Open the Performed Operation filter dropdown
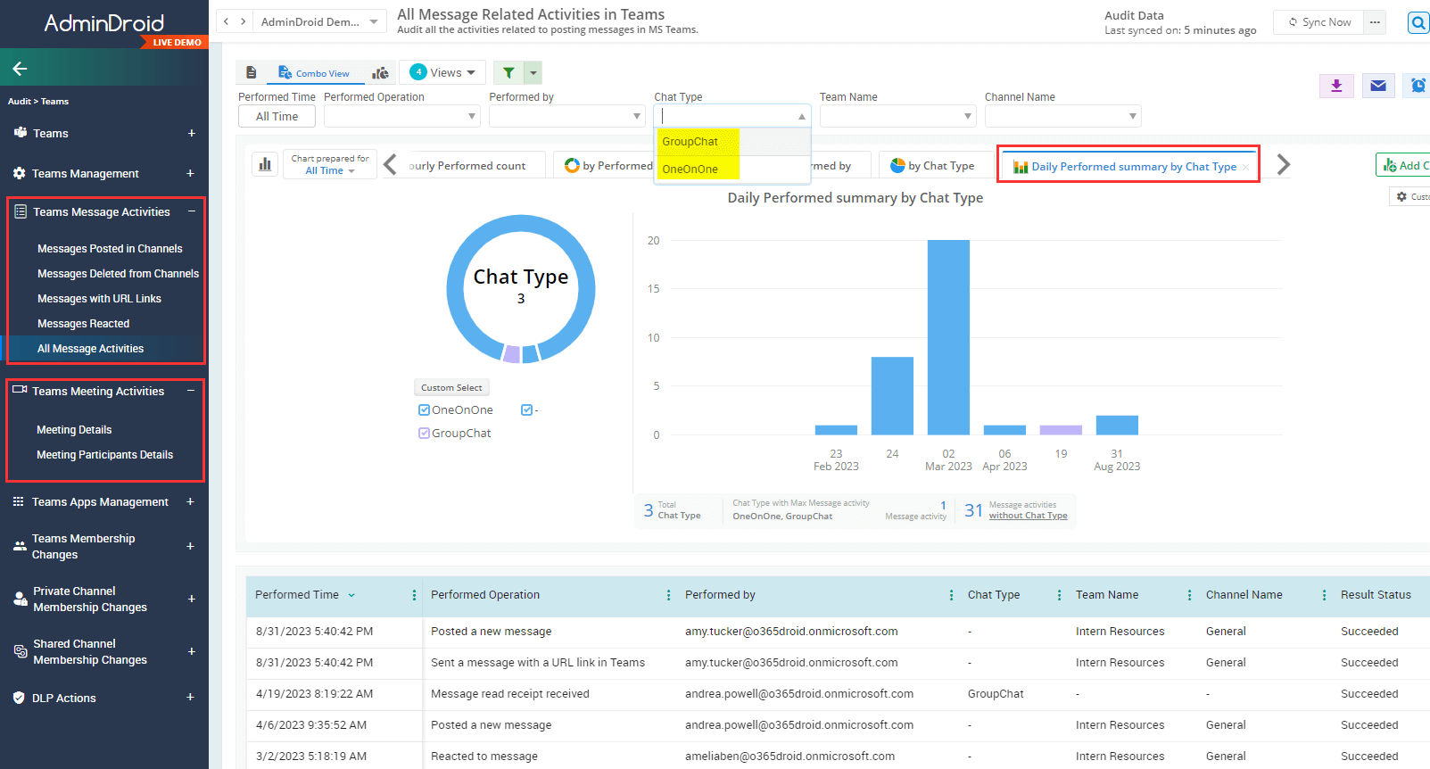 click(401, 116)
